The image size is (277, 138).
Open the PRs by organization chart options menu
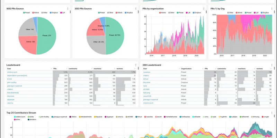tap(205, 8)
